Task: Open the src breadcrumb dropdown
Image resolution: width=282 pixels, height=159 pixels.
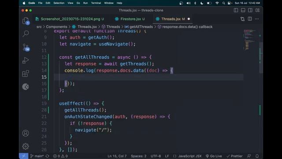Action: click(x=39, y=26)
